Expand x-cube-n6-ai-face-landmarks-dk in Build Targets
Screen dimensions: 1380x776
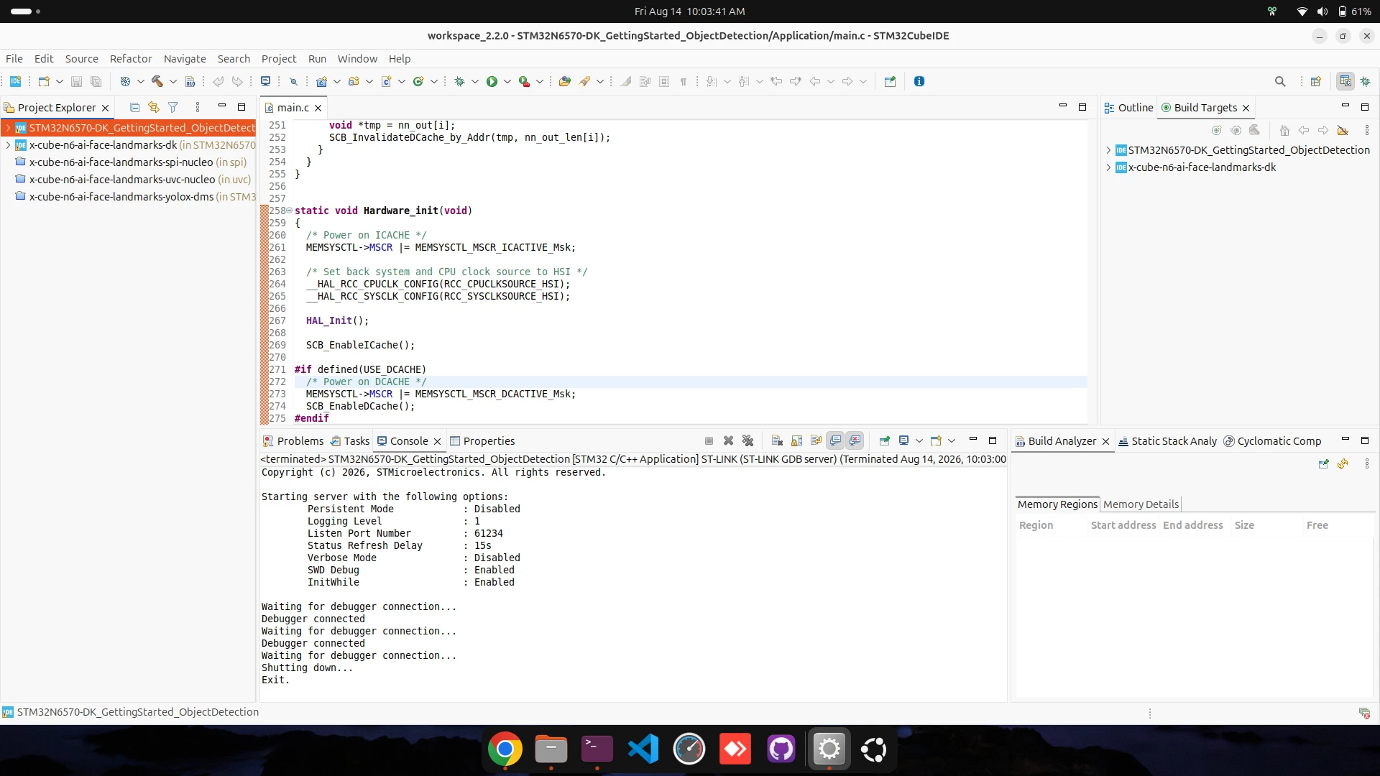(x=1108, y=167)
